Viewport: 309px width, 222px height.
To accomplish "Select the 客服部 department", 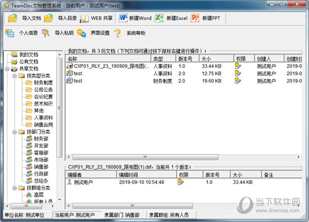I will pos(41,153).
